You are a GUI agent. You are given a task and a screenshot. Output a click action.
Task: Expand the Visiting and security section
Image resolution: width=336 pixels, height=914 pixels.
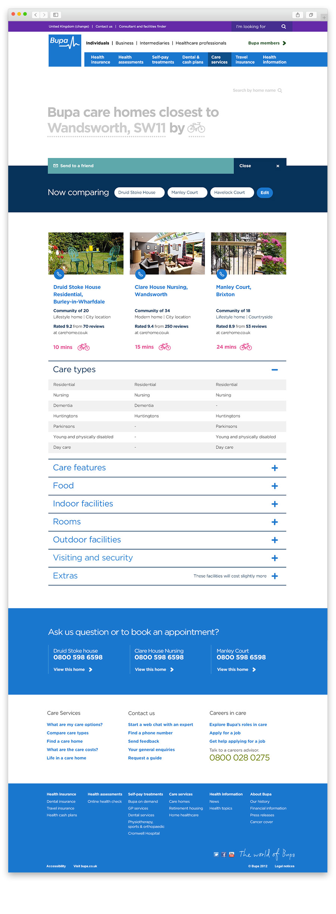275,558
